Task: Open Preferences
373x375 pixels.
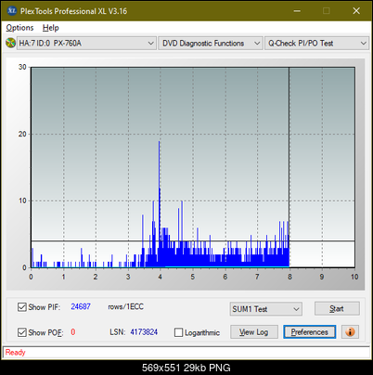Action: pyautogui.click(x=310, y=332)
